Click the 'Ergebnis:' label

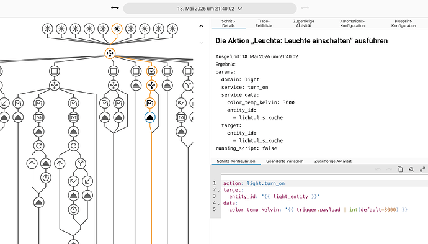point(225,65)
